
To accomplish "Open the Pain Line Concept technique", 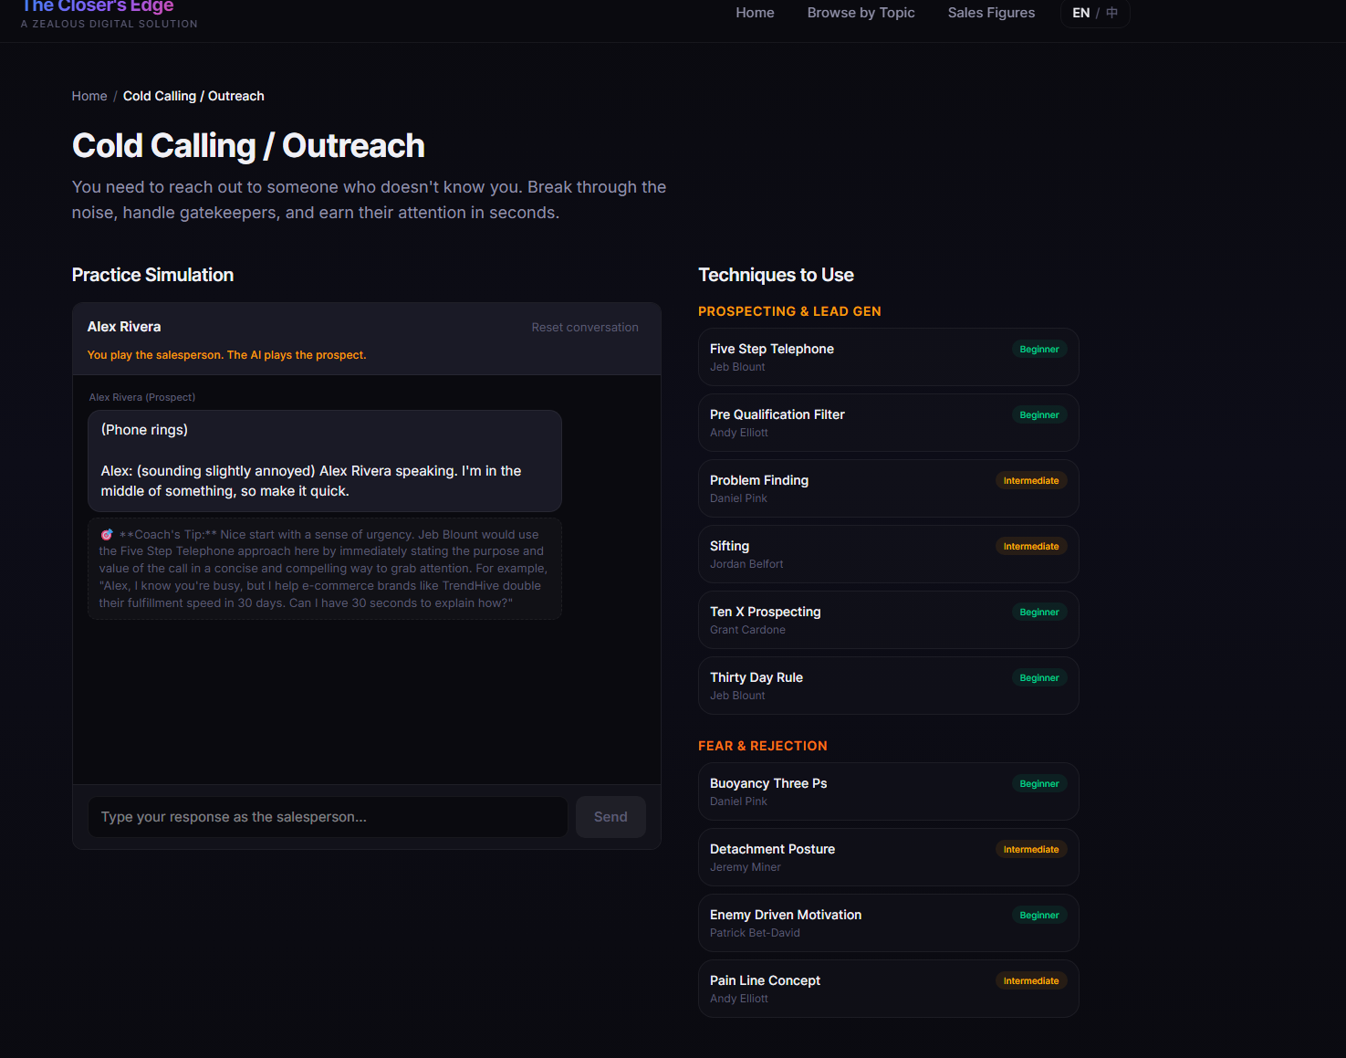I will [x=887, y=988].
